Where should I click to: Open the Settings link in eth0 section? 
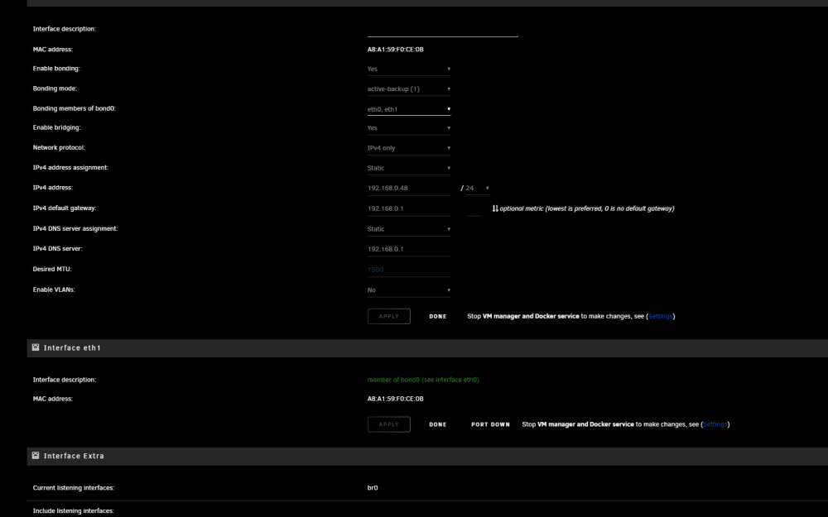tap(660, 317)
